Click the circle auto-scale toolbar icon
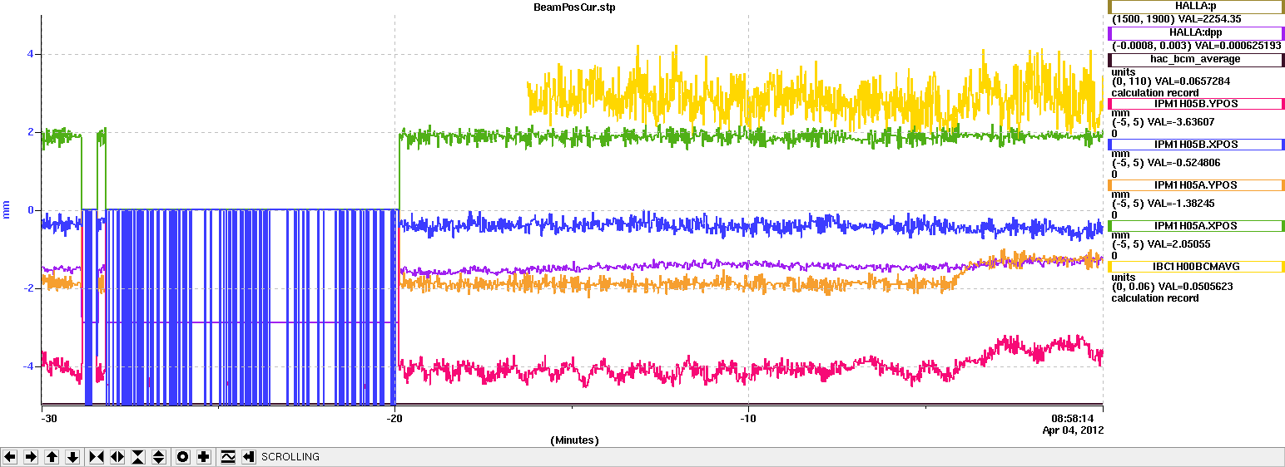The height and width of the screenshot is (467, 1285). [x=183, y=457]
